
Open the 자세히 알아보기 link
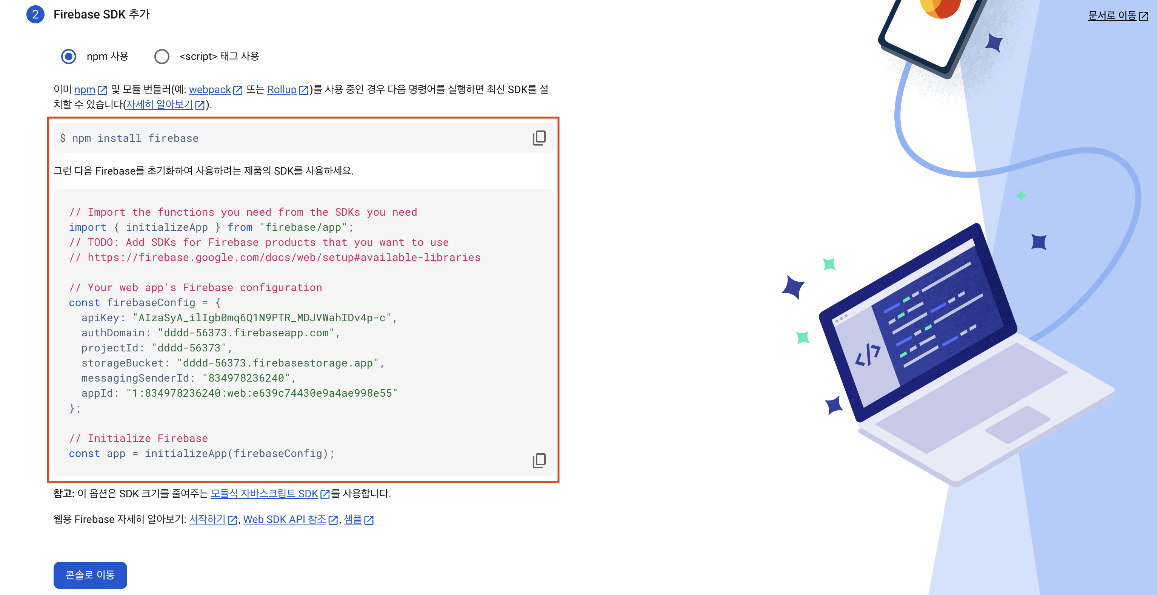click(160, 104)
